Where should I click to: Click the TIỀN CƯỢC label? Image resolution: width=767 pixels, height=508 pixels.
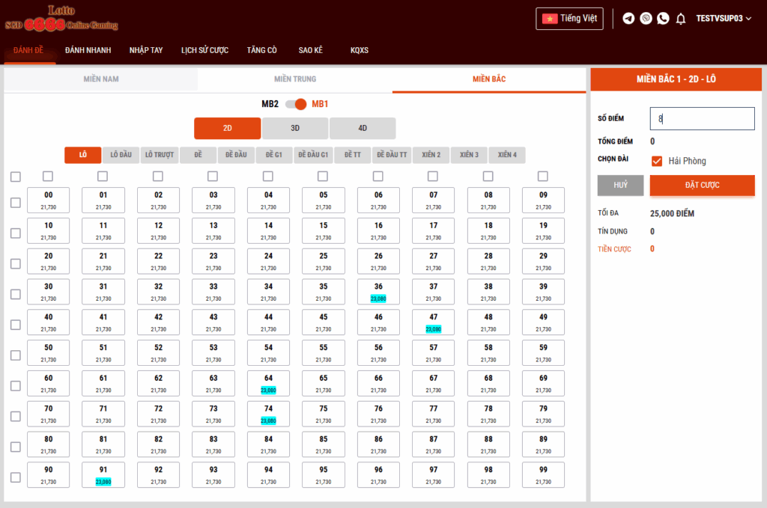(x=614, y=249)
